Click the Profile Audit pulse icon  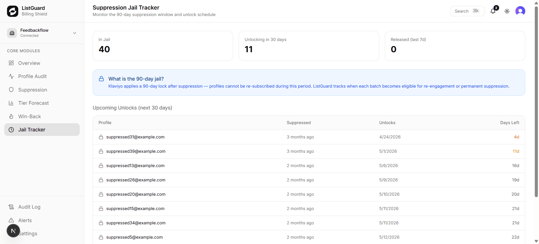point(11,76)
